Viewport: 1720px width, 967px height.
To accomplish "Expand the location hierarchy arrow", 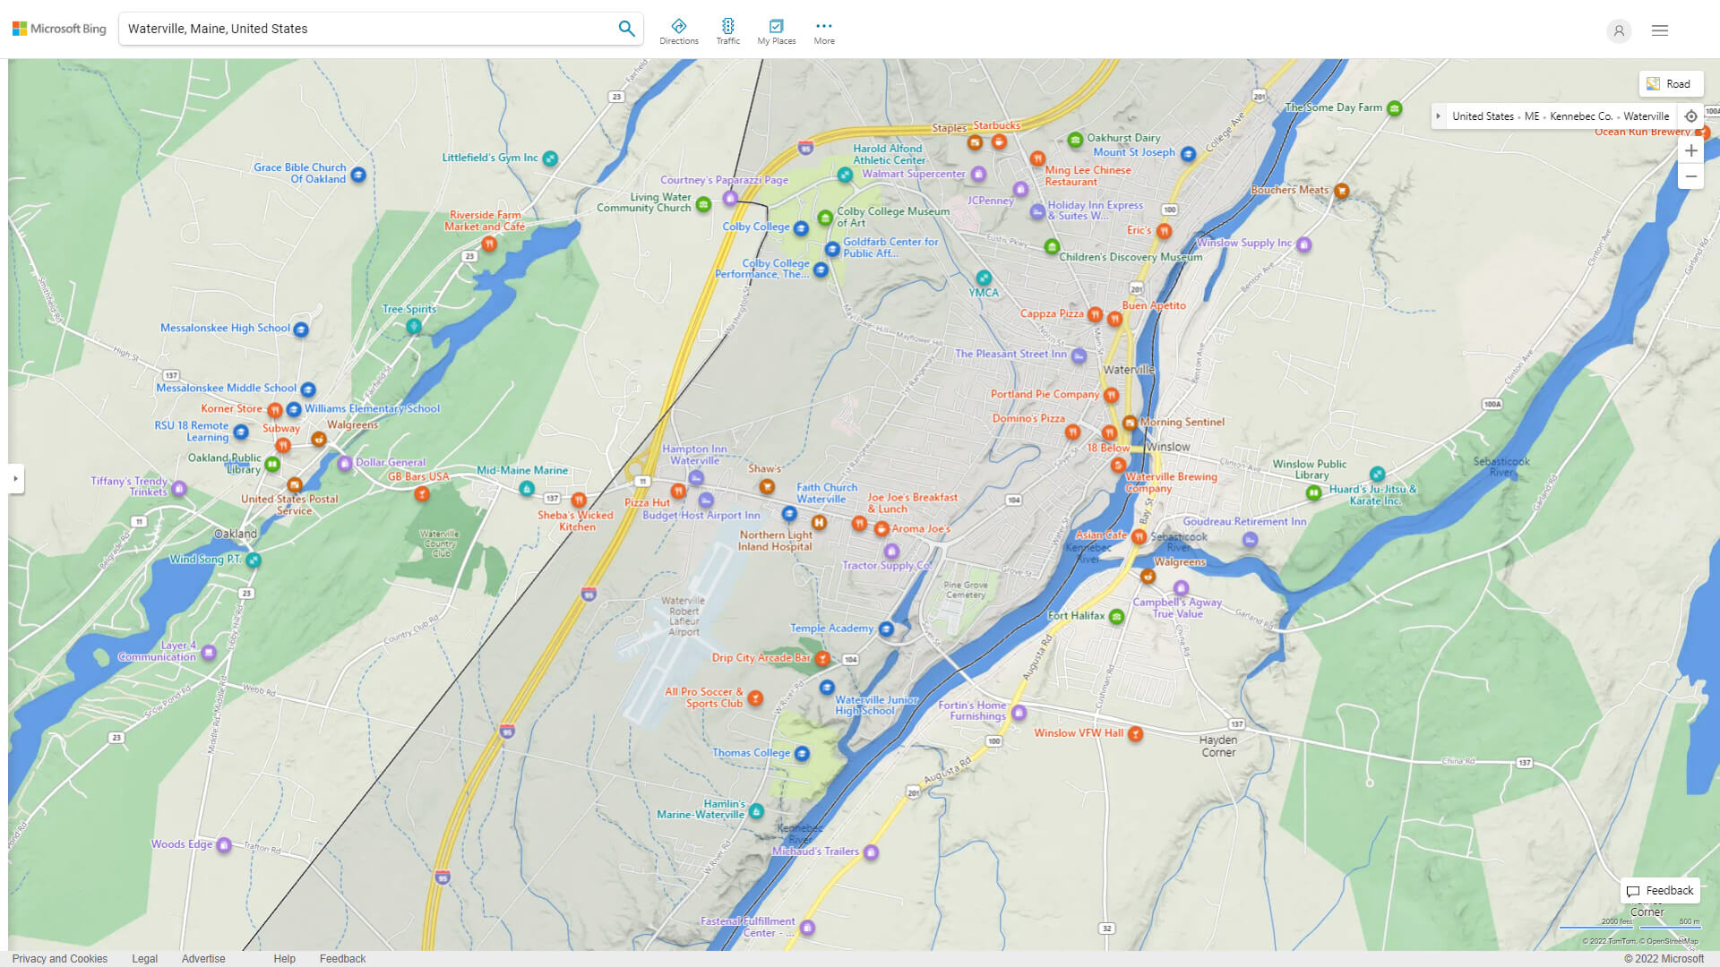I will 1439,116.
